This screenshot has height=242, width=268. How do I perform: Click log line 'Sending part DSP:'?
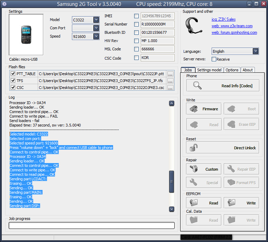click(25, 206)
